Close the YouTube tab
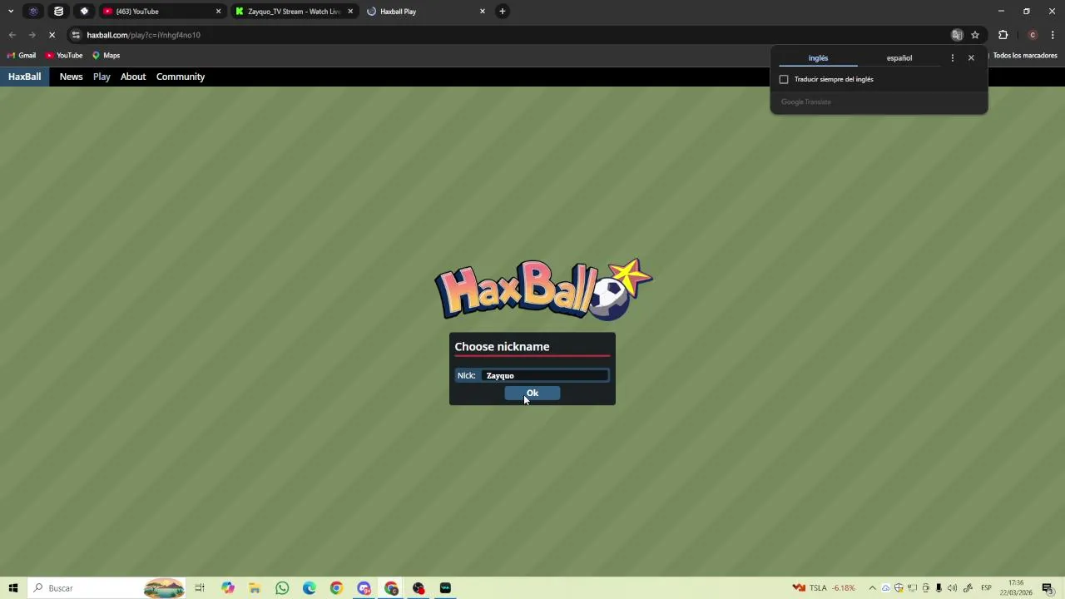Image resolution: width=1065 pixels, height=599 pixels. (219, 12)
